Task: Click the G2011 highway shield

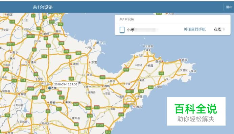Action: tap(130, 91)
